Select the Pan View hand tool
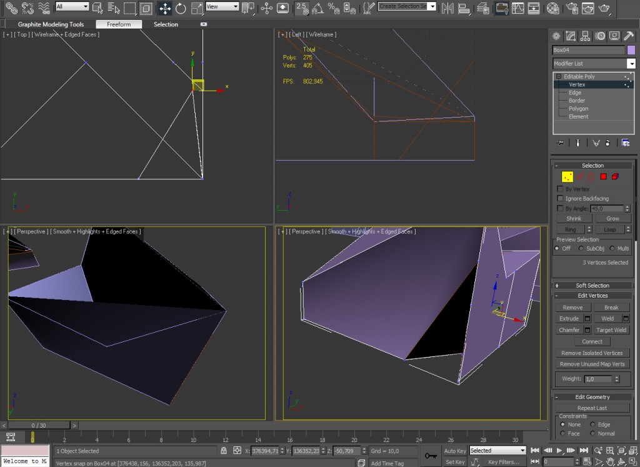The width and height of the screenshot is (640, 467). (x=610, y=462)
